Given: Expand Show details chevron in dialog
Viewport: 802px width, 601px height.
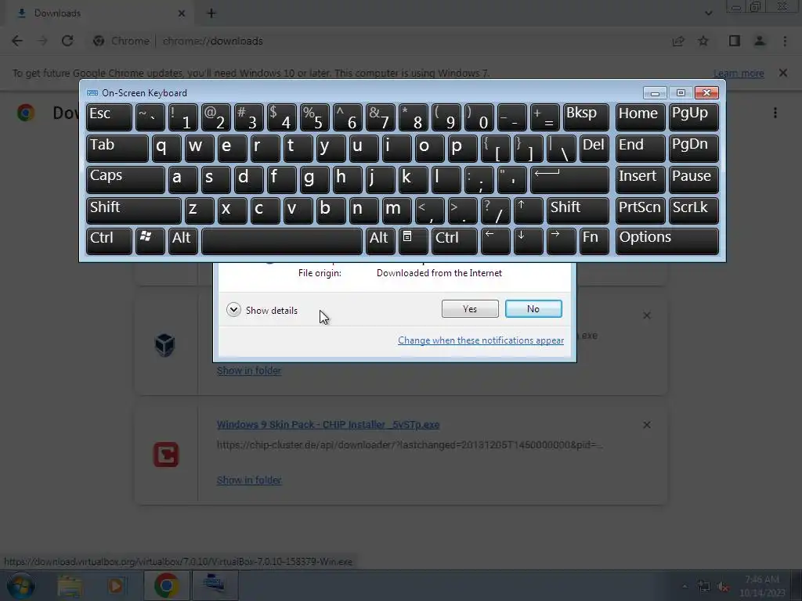Looking at the screenshot, I should point(233,310).
